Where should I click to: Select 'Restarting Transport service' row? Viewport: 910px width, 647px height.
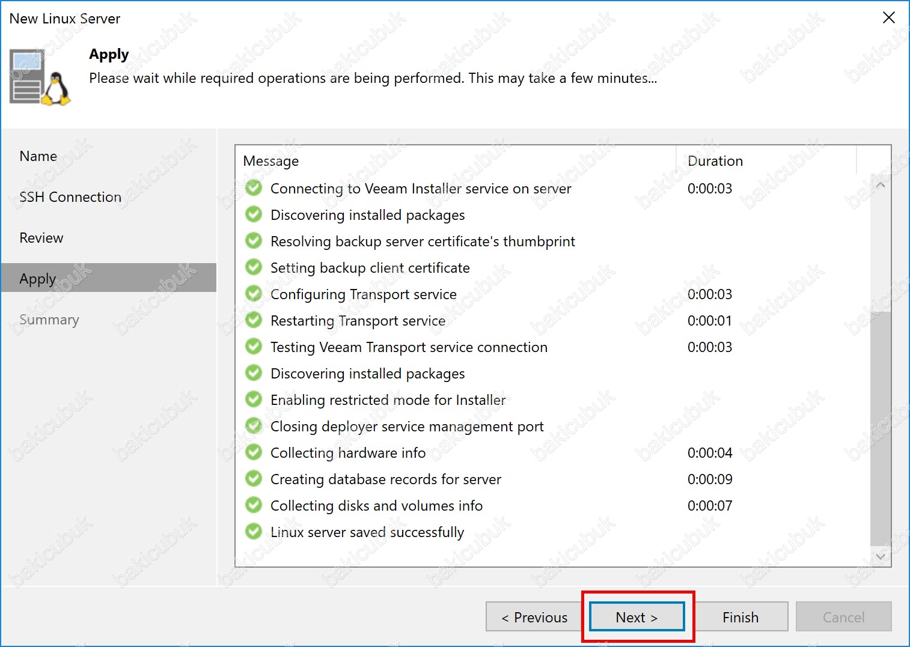point(552,320)
